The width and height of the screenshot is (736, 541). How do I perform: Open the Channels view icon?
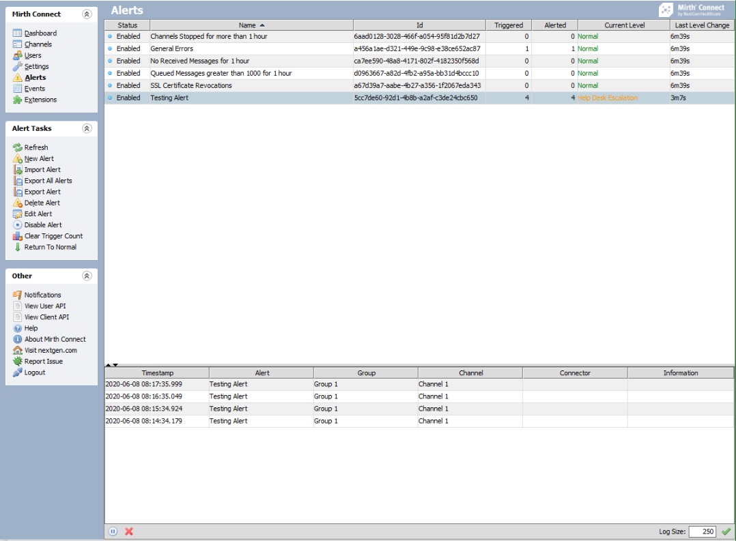tap(17, 44)
